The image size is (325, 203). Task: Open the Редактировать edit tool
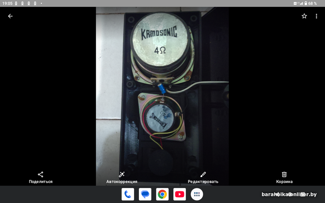203,177
